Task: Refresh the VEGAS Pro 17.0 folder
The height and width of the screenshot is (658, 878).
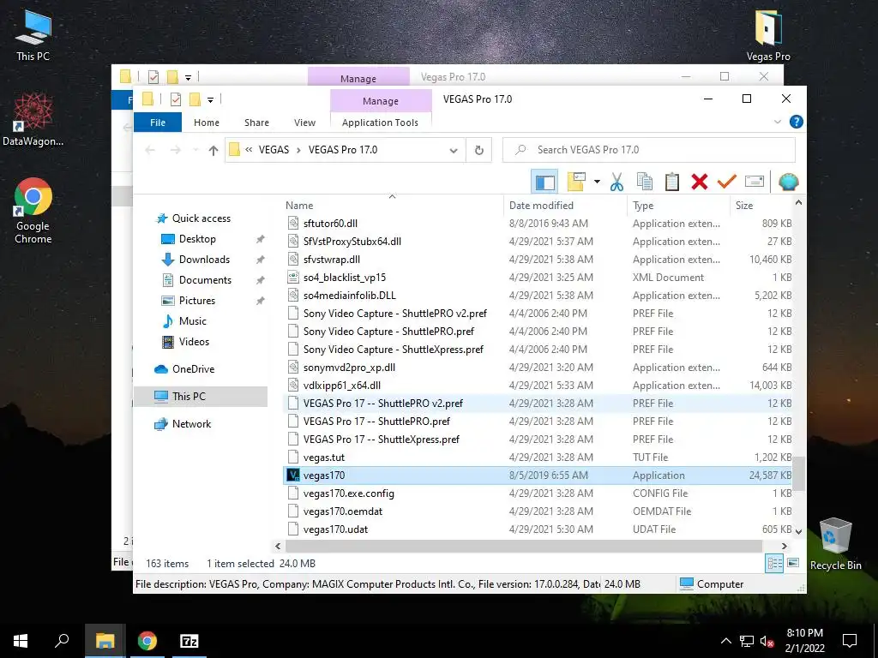Action: click(x=478, y=150)
